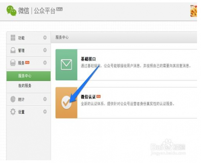Viewport: 201px width, 163px height.
Task: Click the 管理 inbox icon
Action: click(13, 50)
